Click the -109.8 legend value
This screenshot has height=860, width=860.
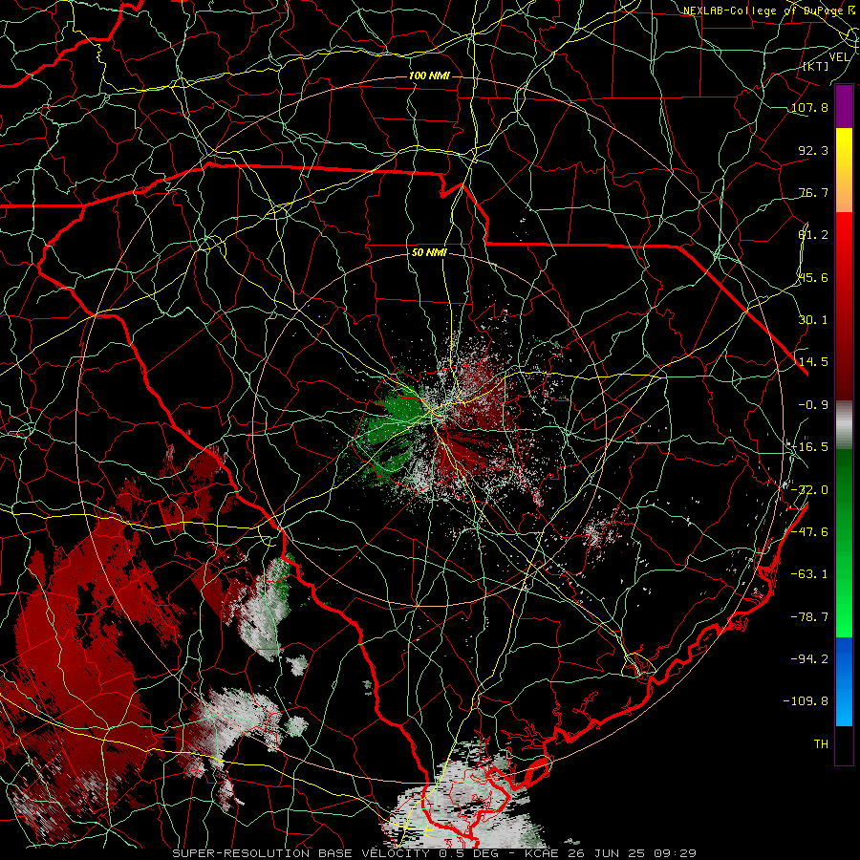(x=806, y=701)
